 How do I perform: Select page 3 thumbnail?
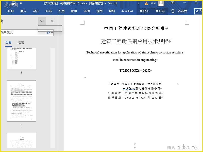[21, 101]
